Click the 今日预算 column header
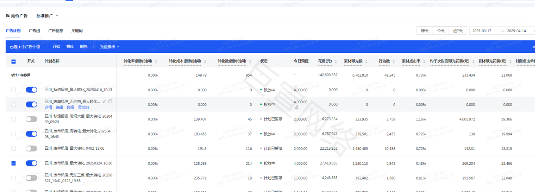The image size is (539, 195). point(301,61)
